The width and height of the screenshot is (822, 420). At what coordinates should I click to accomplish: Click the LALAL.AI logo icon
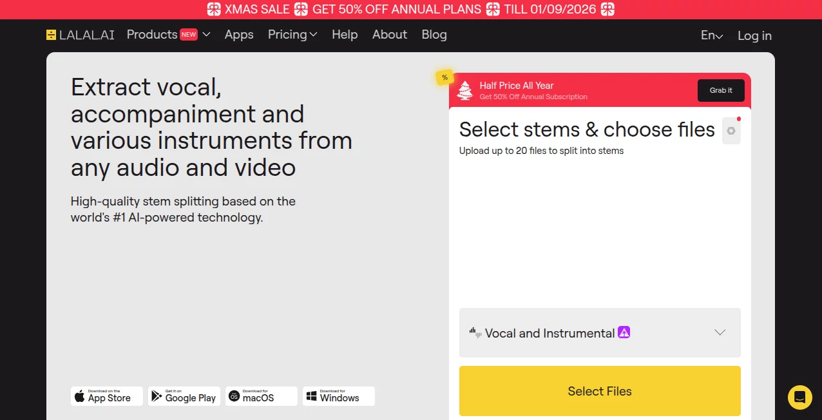tap(50, 34)
